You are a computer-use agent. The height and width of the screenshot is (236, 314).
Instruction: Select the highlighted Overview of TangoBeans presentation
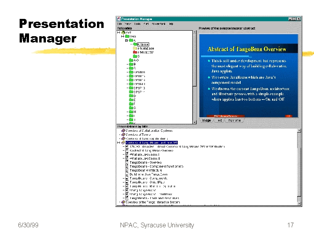pyautogui.click(x=152, y=143)
